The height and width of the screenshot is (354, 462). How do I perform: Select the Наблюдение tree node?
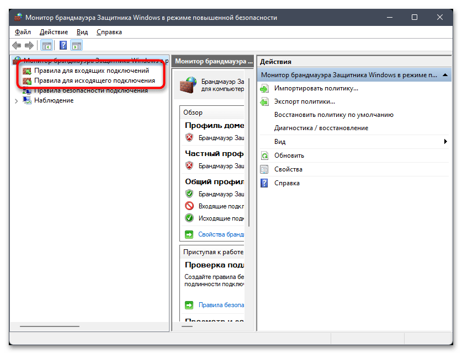(x=54, y=100)
